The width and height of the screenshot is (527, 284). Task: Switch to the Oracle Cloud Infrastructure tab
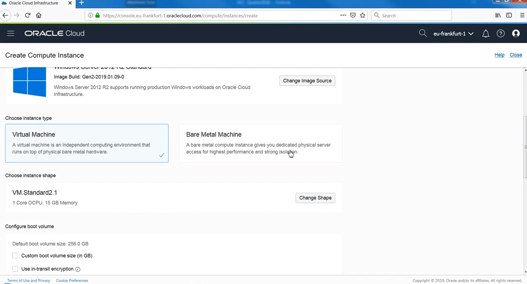pos(33,3)
